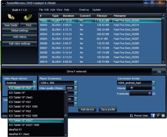
Task: Select row 00010 Fast Five Dom_50297
Action: point(100,62)
